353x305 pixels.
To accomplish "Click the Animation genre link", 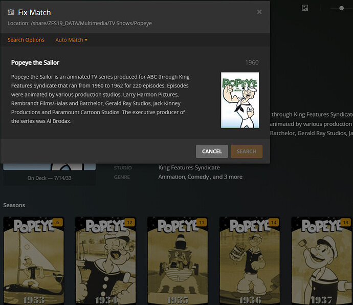I will [172, 177].
